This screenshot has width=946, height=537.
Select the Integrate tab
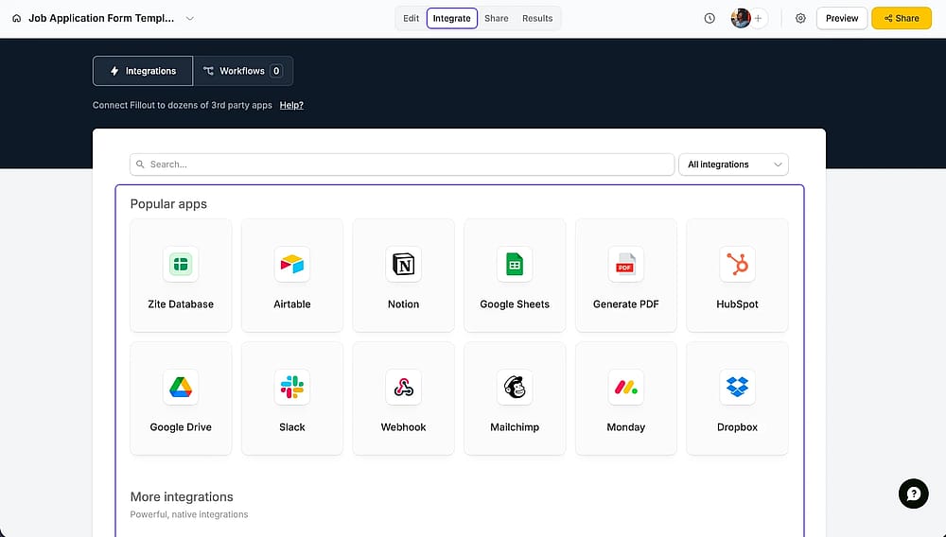(452, 18)
